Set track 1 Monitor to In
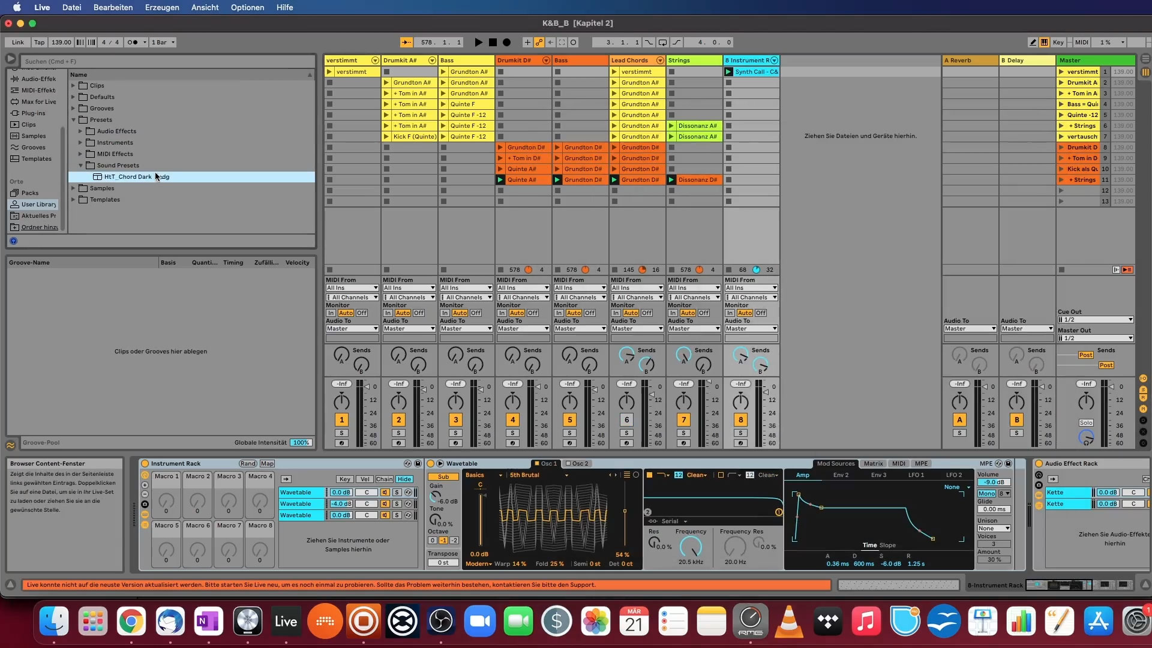Image resolution: width=1152 pixels, height=648 pixels. pos(331,313)
